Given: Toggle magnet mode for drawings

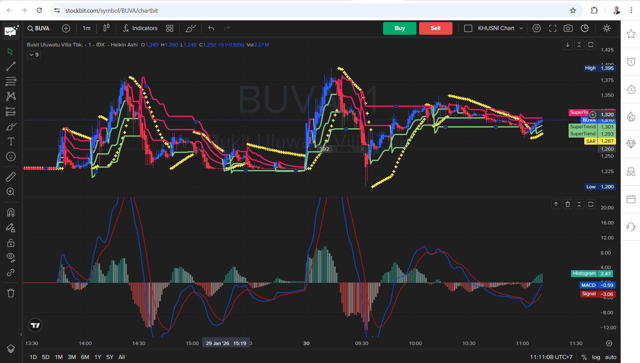Looking at the screenshot, I should 11,213.
